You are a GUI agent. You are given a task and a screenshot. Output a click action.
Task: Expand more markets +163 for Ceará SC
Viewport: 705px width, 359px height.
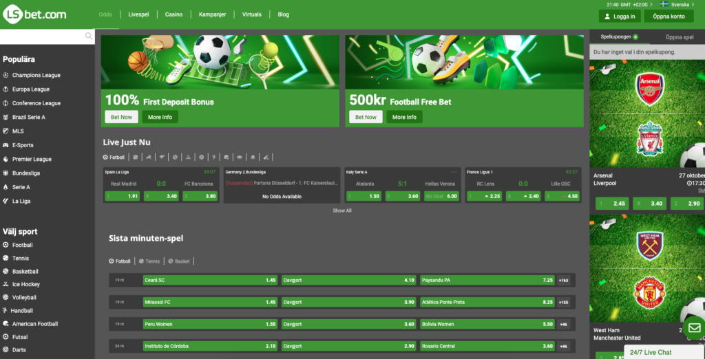[563, 280]
